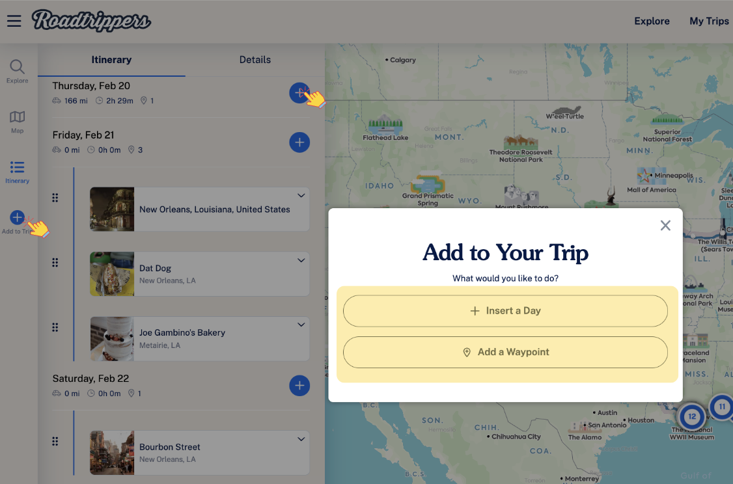Expand the Bourbon Street stop card
The image size is (733, 484).
point(301,439)
